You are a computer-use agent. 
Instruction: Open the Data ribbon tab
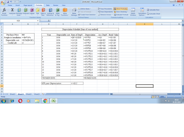(48, 5)
